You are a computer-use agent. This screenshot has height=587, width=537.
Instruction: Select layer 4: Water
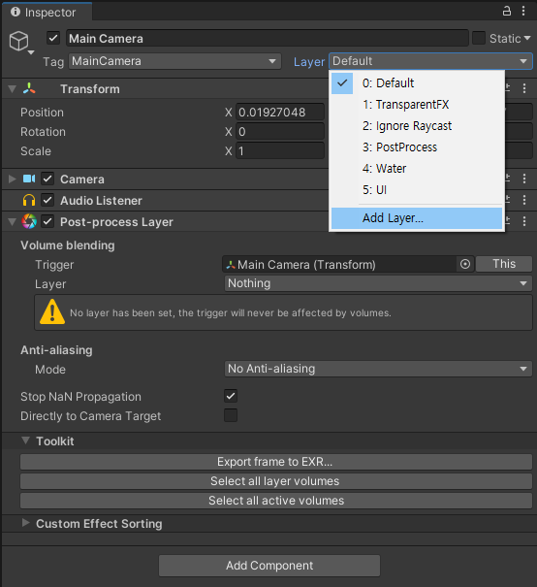[417, 169]
